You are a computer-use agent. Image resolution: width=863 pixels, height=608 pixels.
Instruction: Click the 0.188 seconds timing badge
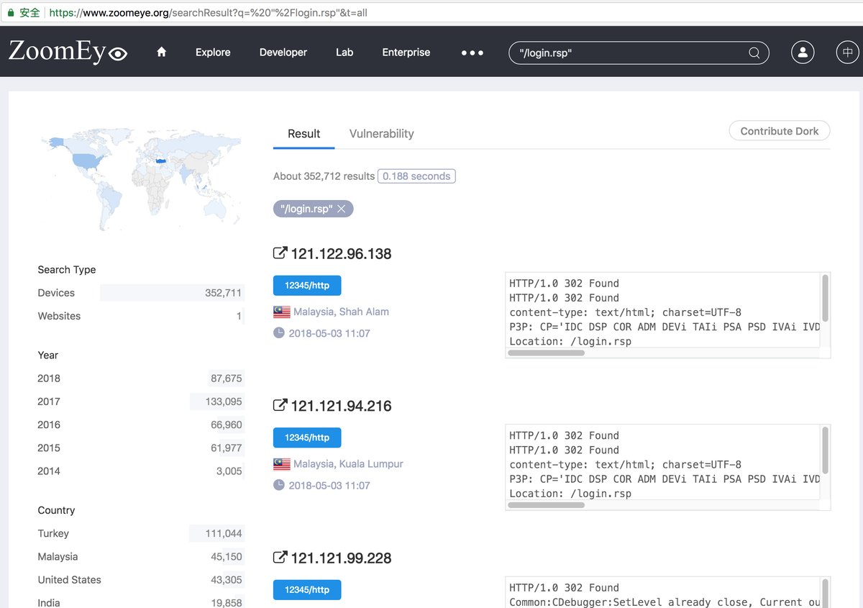pos(416,176)
